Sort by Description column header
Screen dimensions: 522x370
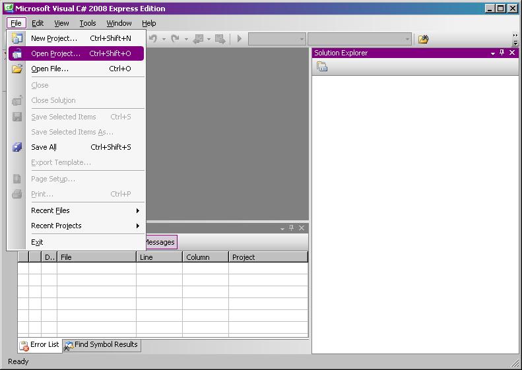pyautogui.click(x=49, y=257)
